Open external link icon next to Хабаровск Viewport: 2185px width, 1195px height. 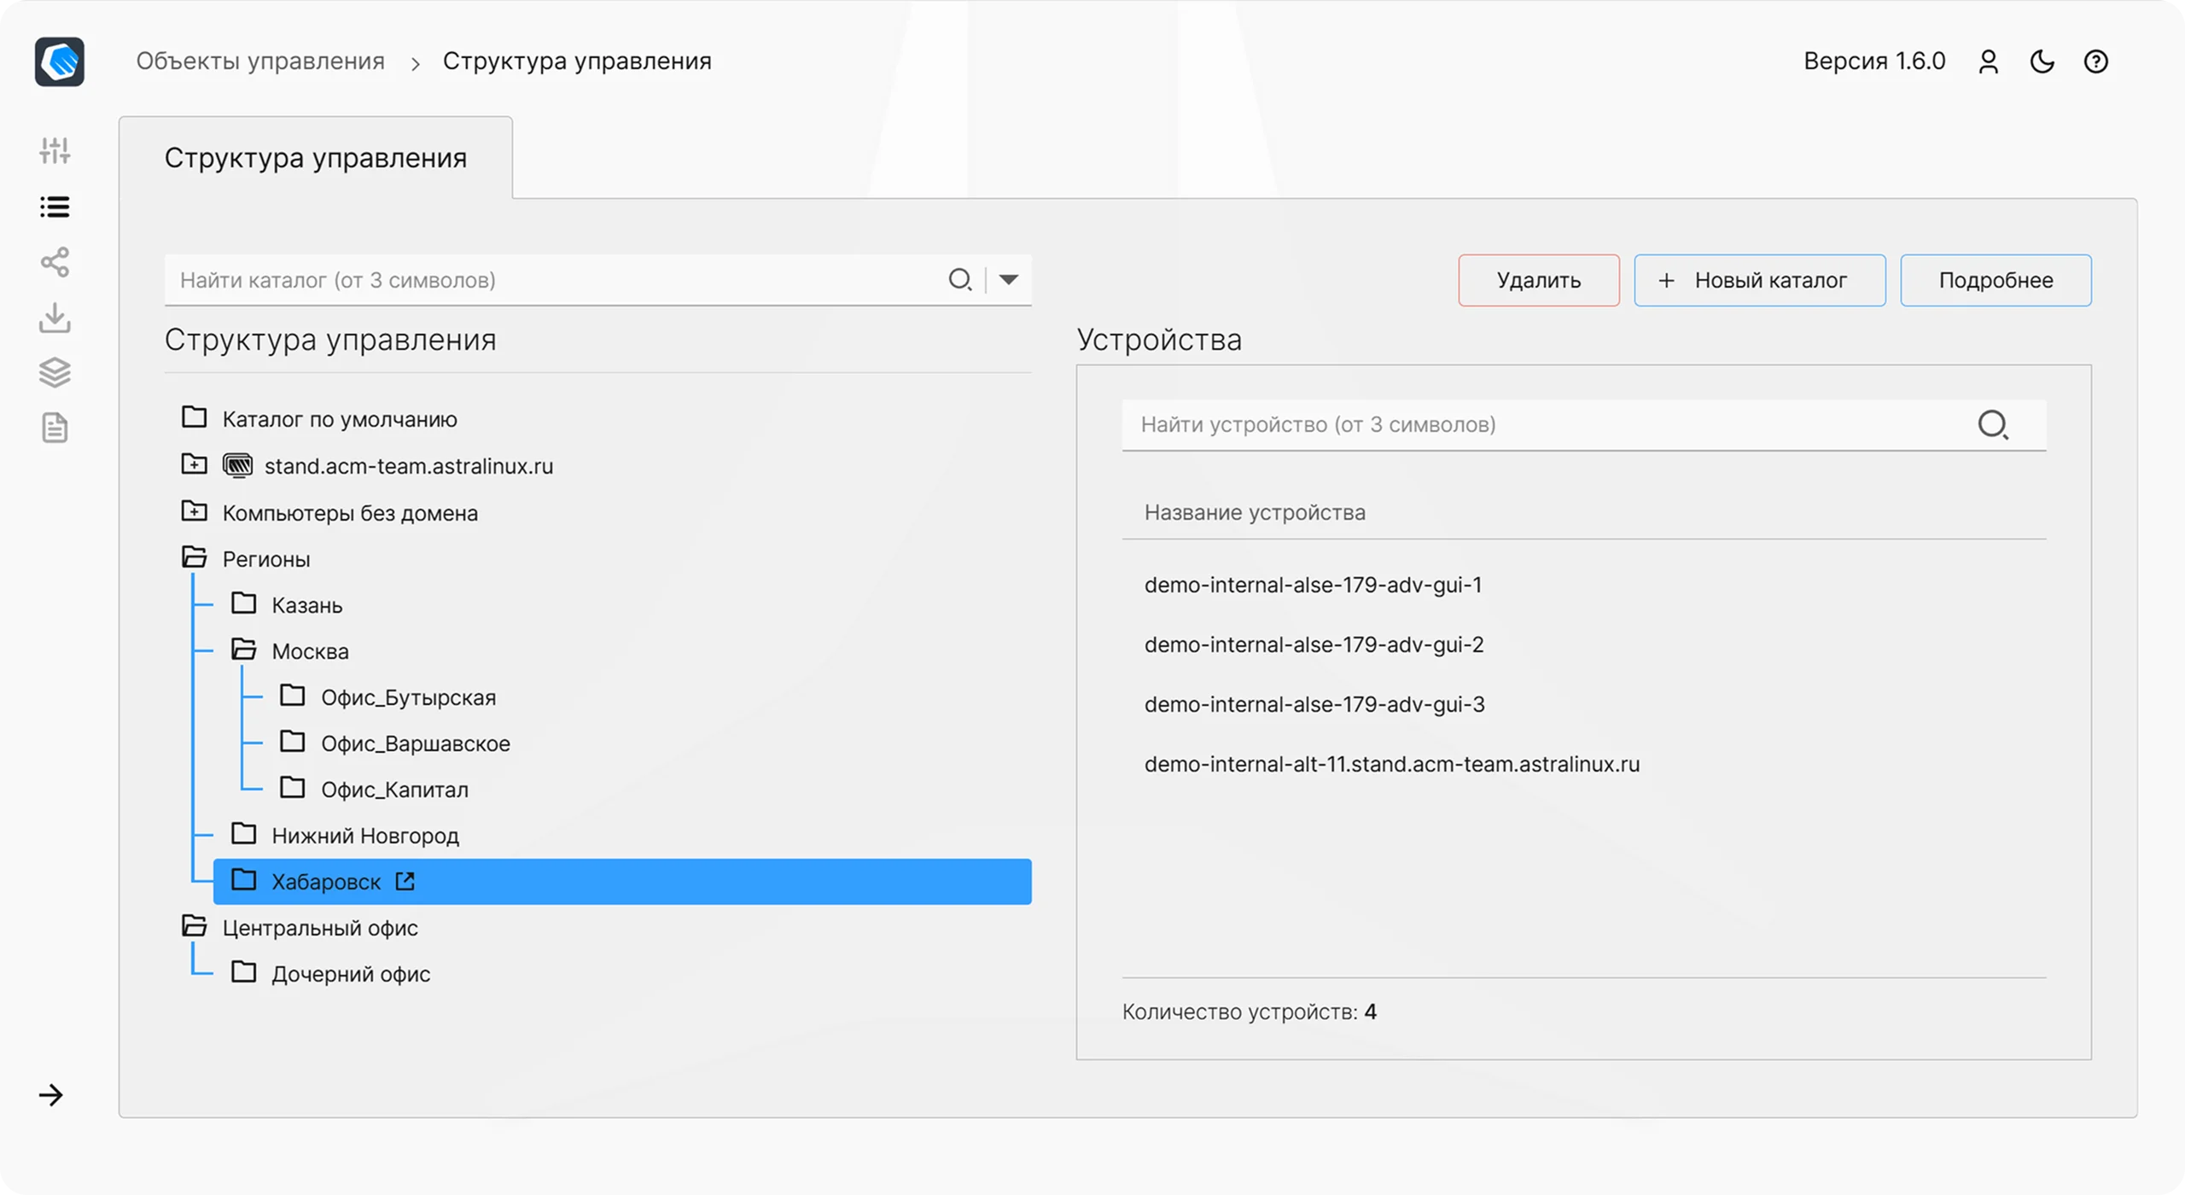405,882
